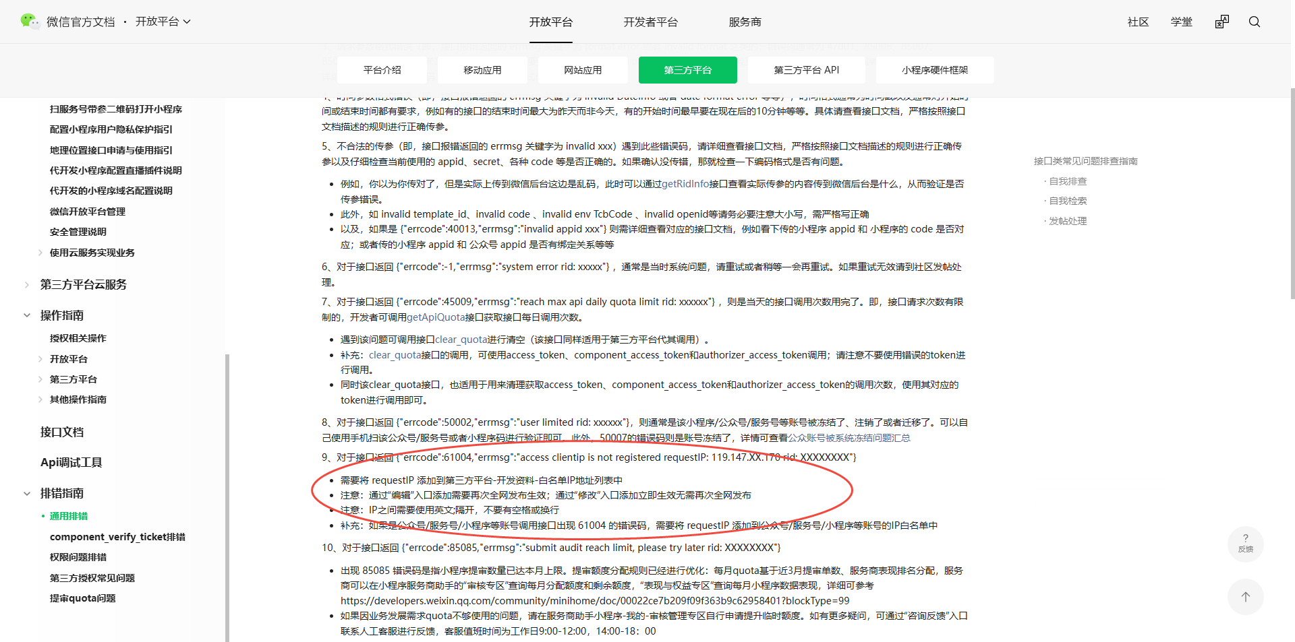Open component_verify_ticket排错 in sidebar

tap(117, 537)
